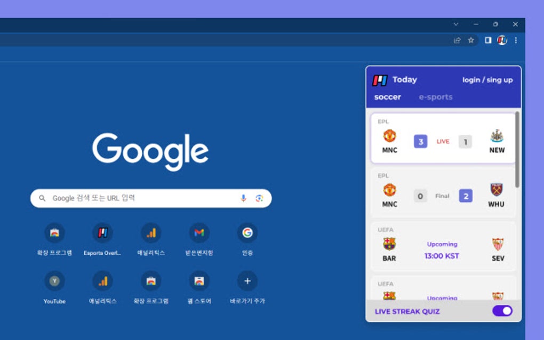
Task: Select the soccer tab
Action: [x=387, y=96]
